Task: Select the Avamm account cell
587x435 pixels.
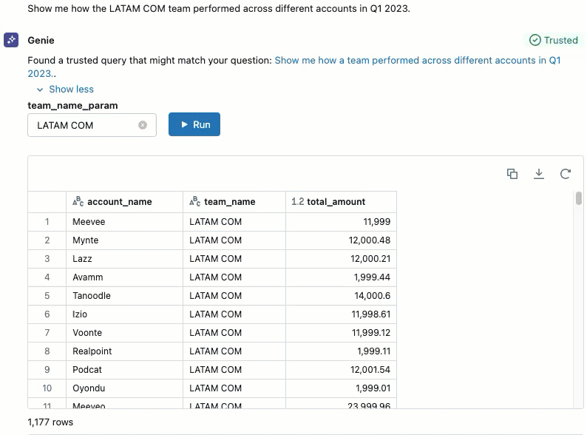Action: [x=125, y=277]
